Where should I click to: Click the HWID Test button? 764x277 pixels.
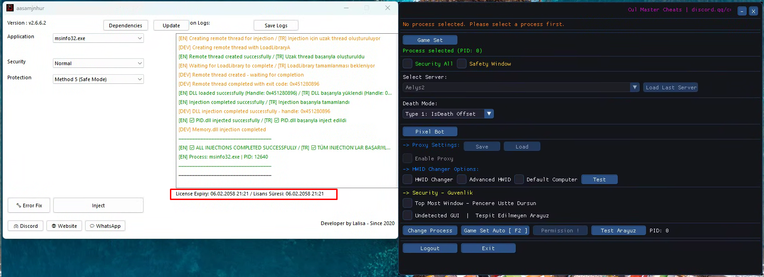(600, 180)
